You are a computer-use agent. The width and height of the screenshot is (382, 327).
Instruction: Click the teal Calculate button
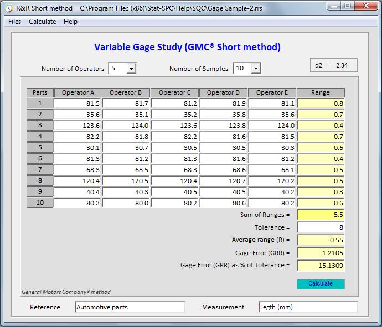pos(321,284)
